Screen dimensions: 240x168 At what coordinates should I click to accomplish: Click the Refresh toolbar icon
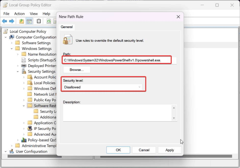pos(49,21)
